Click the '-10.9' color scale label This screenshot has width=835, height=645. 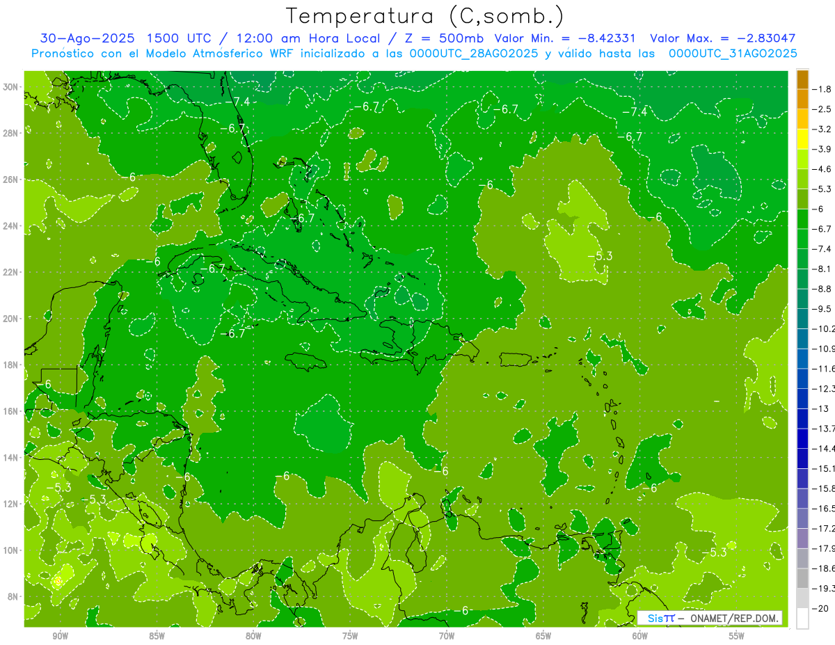point(823,349)
